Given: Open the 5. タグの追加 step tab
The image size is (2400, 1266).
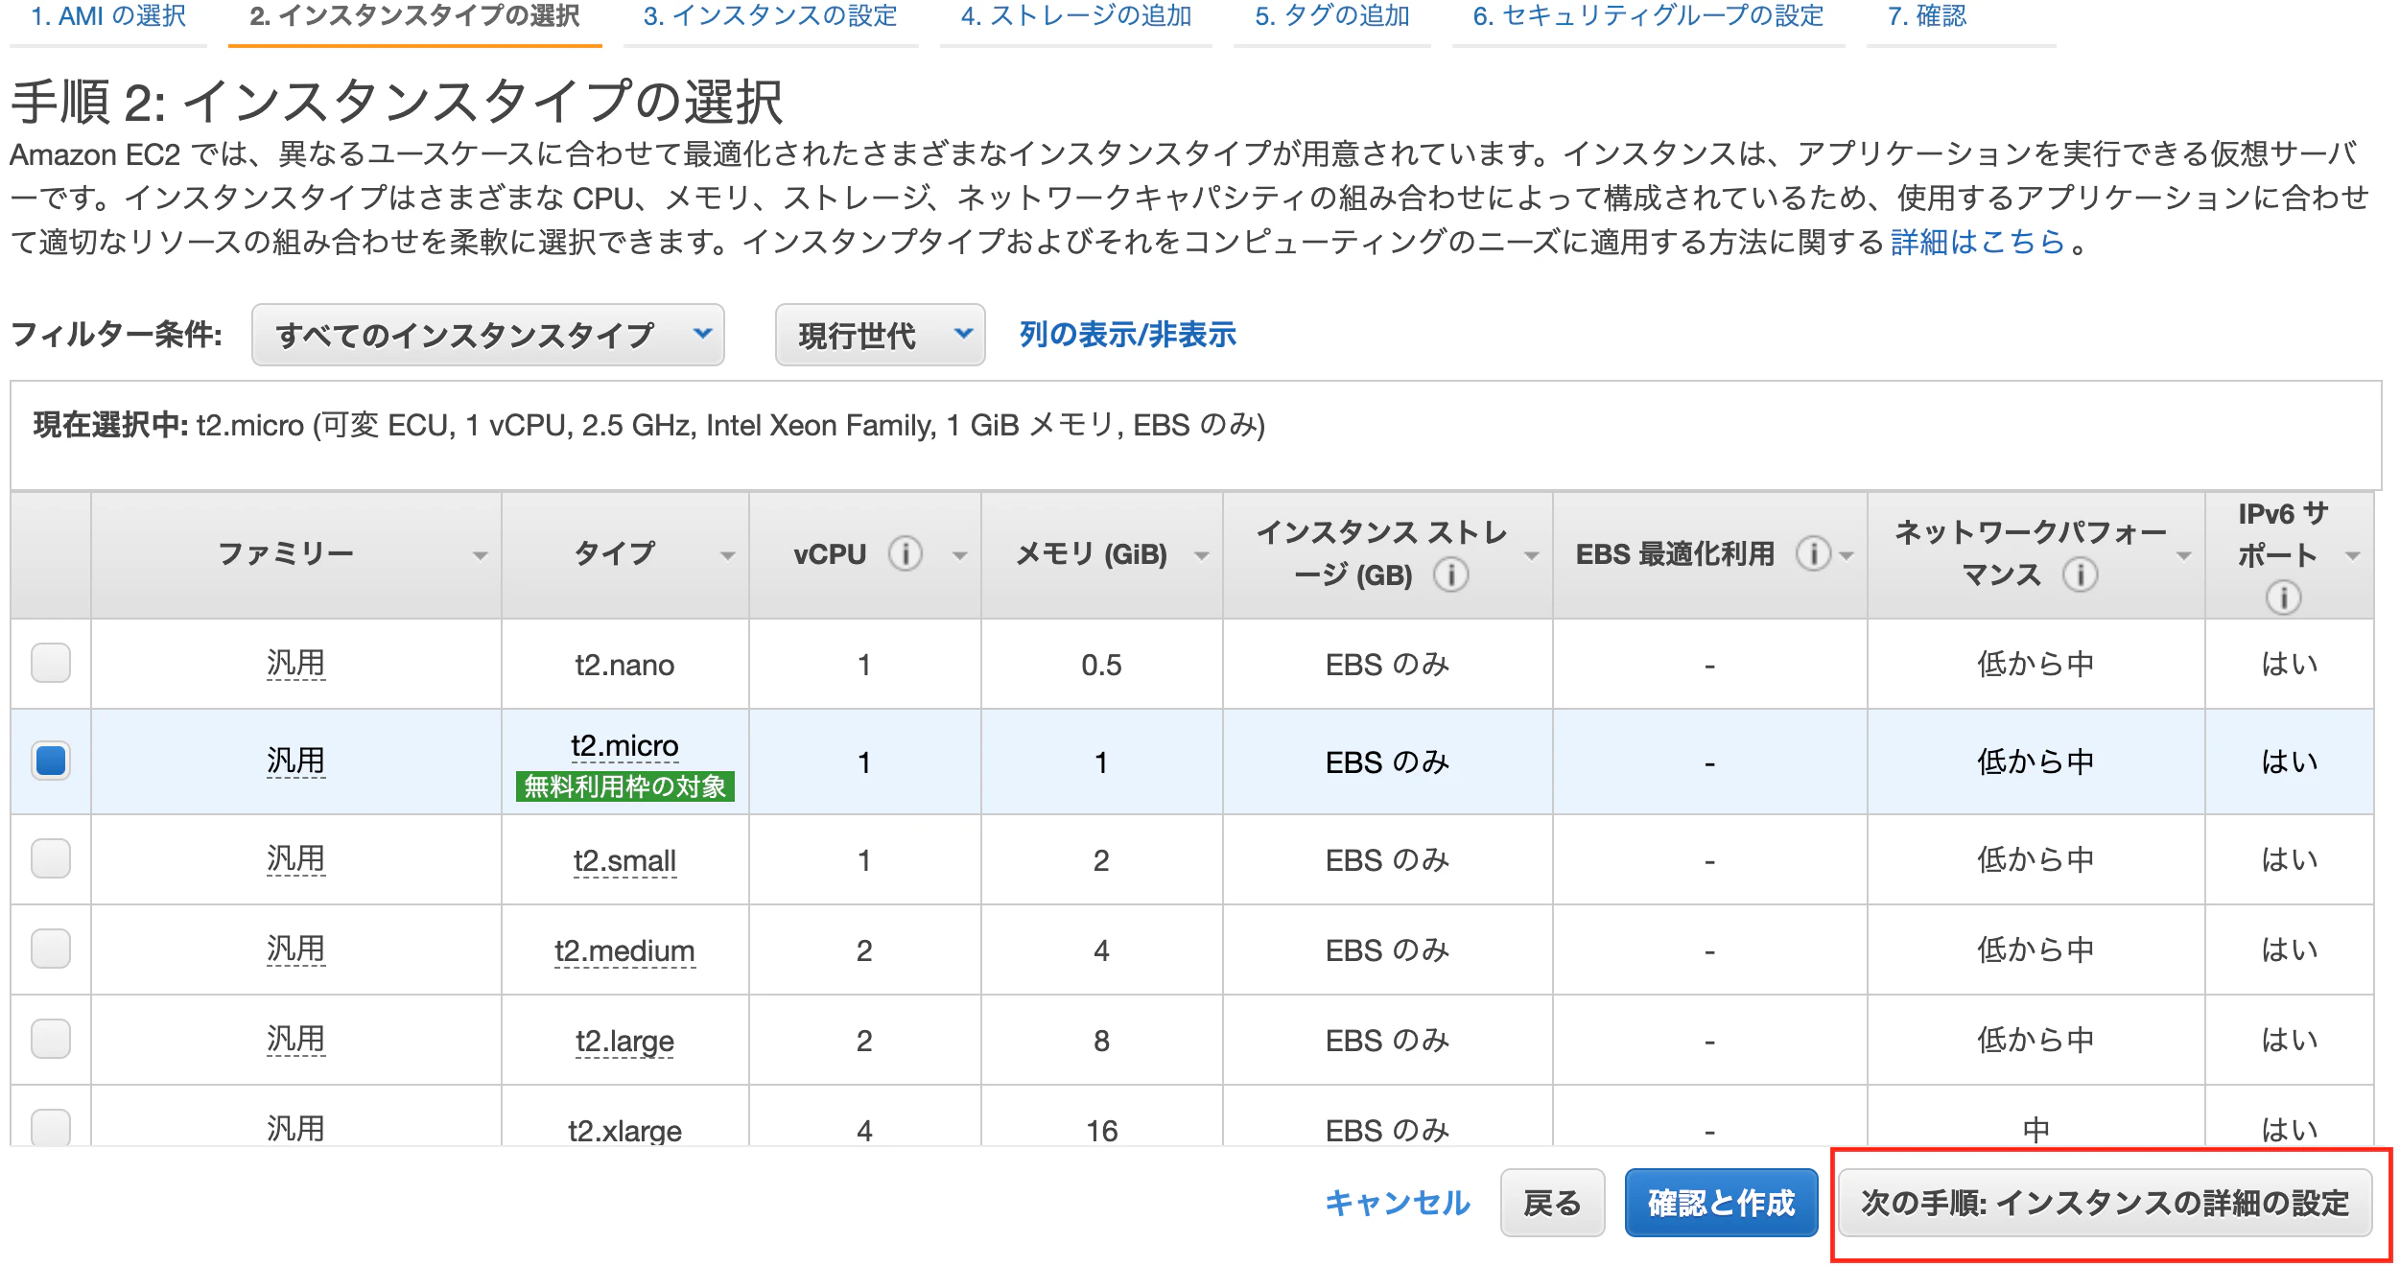Looking at the screenshot, I should click(x=1331, y=16).
